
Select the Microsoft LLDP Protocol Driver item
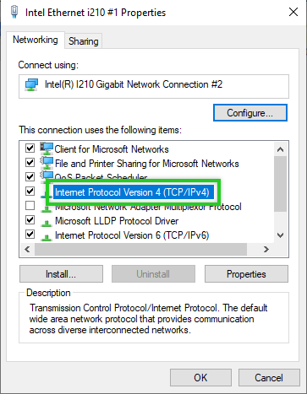117,221
